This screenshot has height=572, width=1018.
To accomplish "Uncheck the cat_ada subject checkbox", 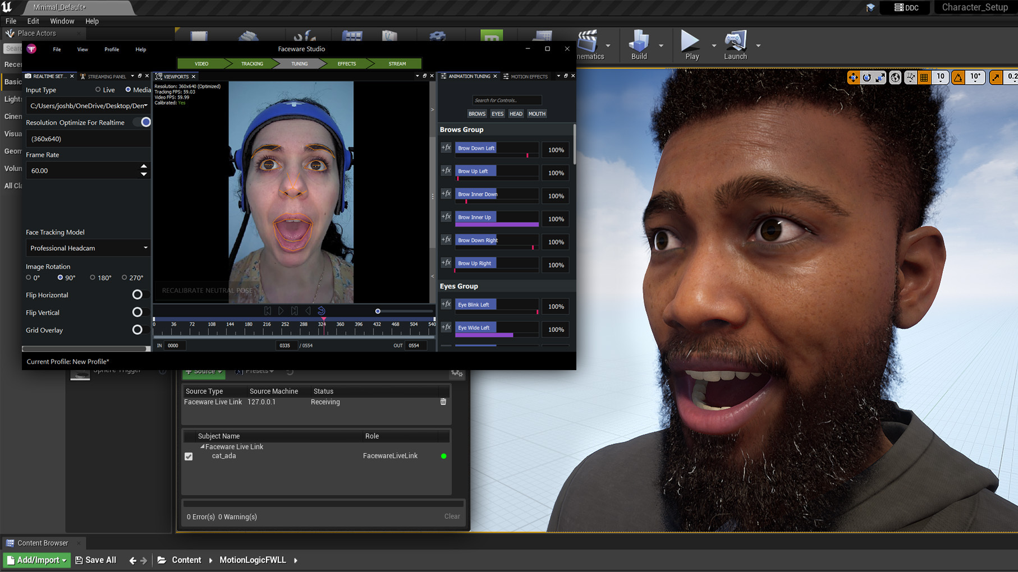I will [189, 456].
